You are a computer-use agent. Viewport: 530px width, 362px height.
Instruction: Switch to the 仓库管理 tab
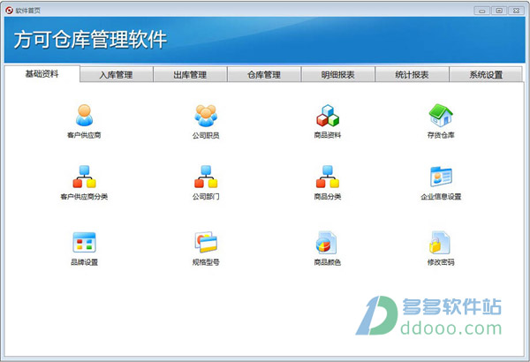point(264,75)
